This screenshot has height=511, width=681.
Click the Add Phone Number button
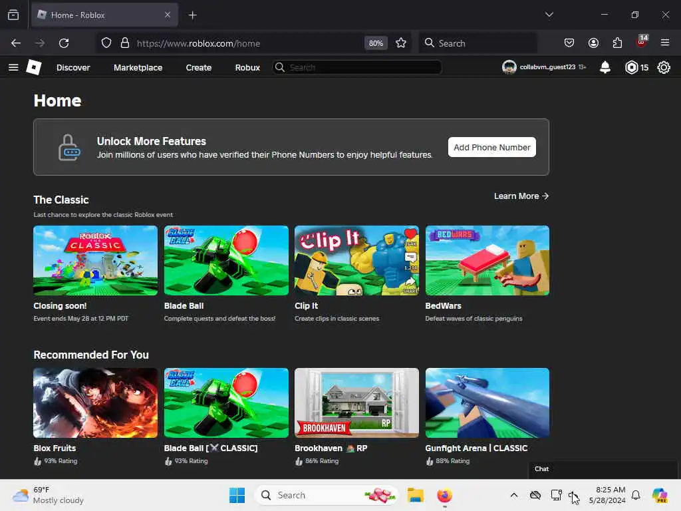(491, 147)
